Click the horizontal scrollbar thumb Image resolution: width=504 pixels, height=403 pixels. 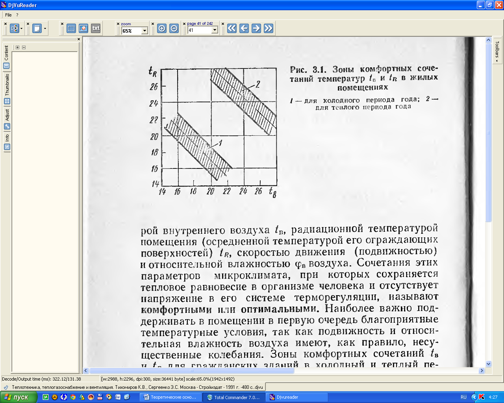click(x=192, y=371)
